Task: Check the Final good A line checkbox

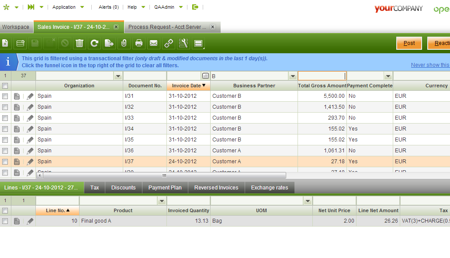Action: pyautogui.click(x=5, y=221)
